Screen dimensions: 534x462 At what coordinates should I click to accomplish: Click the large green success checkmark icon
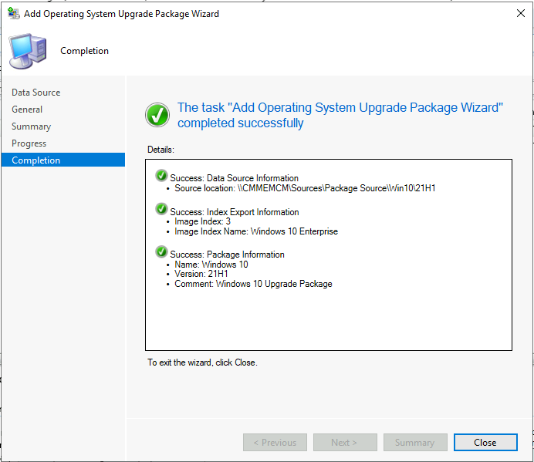[x=157, y=115]
